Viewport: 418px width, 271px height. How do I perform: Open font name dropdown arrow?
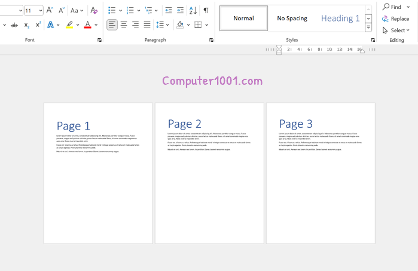pyautogui.click(x=20, y=11)
